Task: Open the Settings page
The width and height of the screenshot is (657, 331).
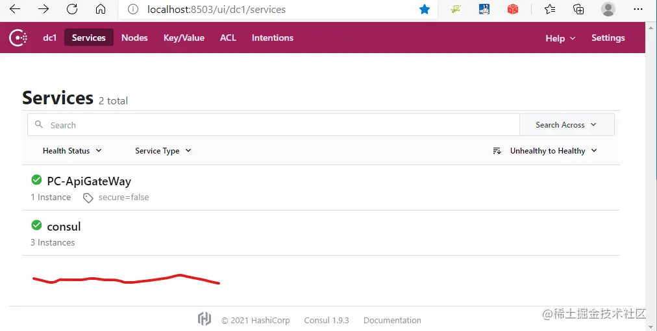Action: click(x=608, y=38)
